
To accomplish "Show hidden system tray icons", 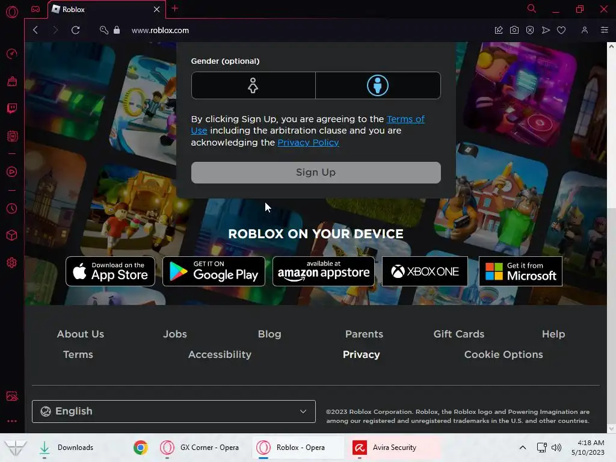I will pyautogui.click(x=523, y=448).
